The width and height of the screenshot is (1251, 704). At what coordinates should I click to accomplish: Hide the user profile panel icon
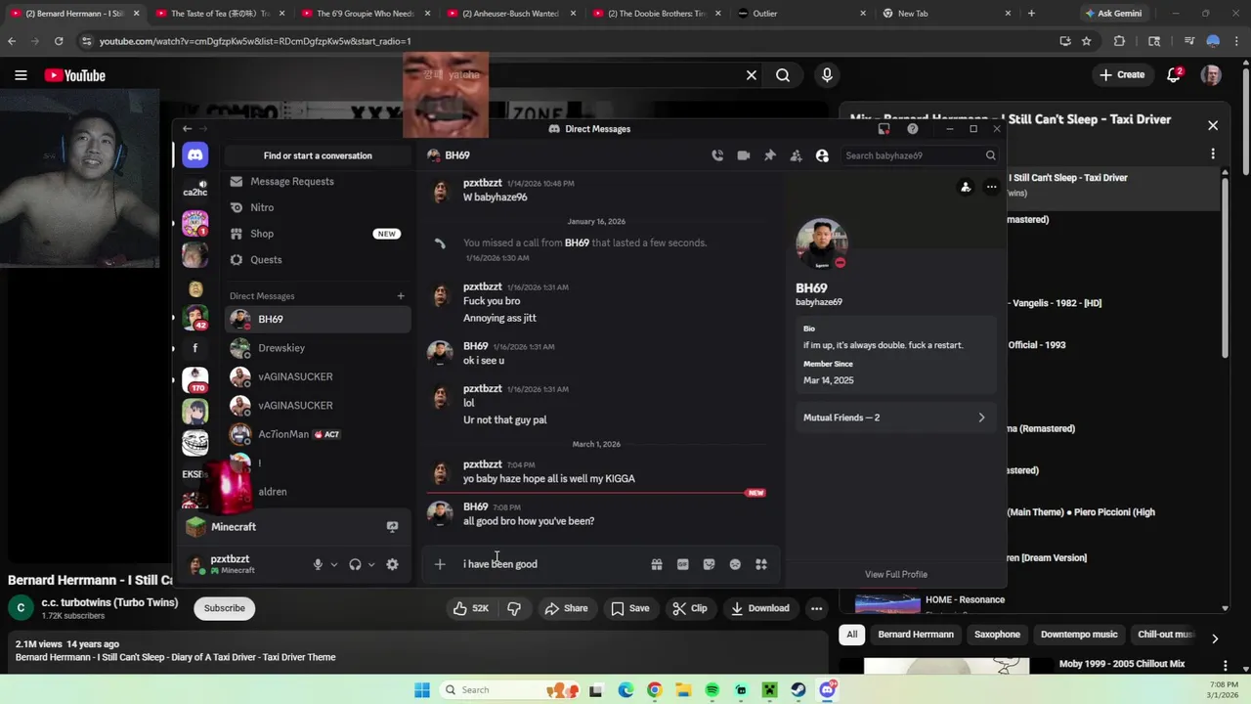pyautogui.click(x=822, y=155)
